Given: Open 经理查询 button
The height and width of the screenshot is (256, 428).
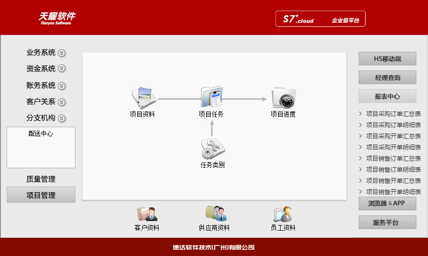Looking at the screenshot, I should (x=387, y=78).
